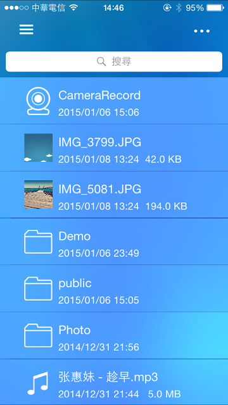Open the hamburger menu icon
Image resolution: width=228 pixels, height=405 pixels.
tap(27, 30)
